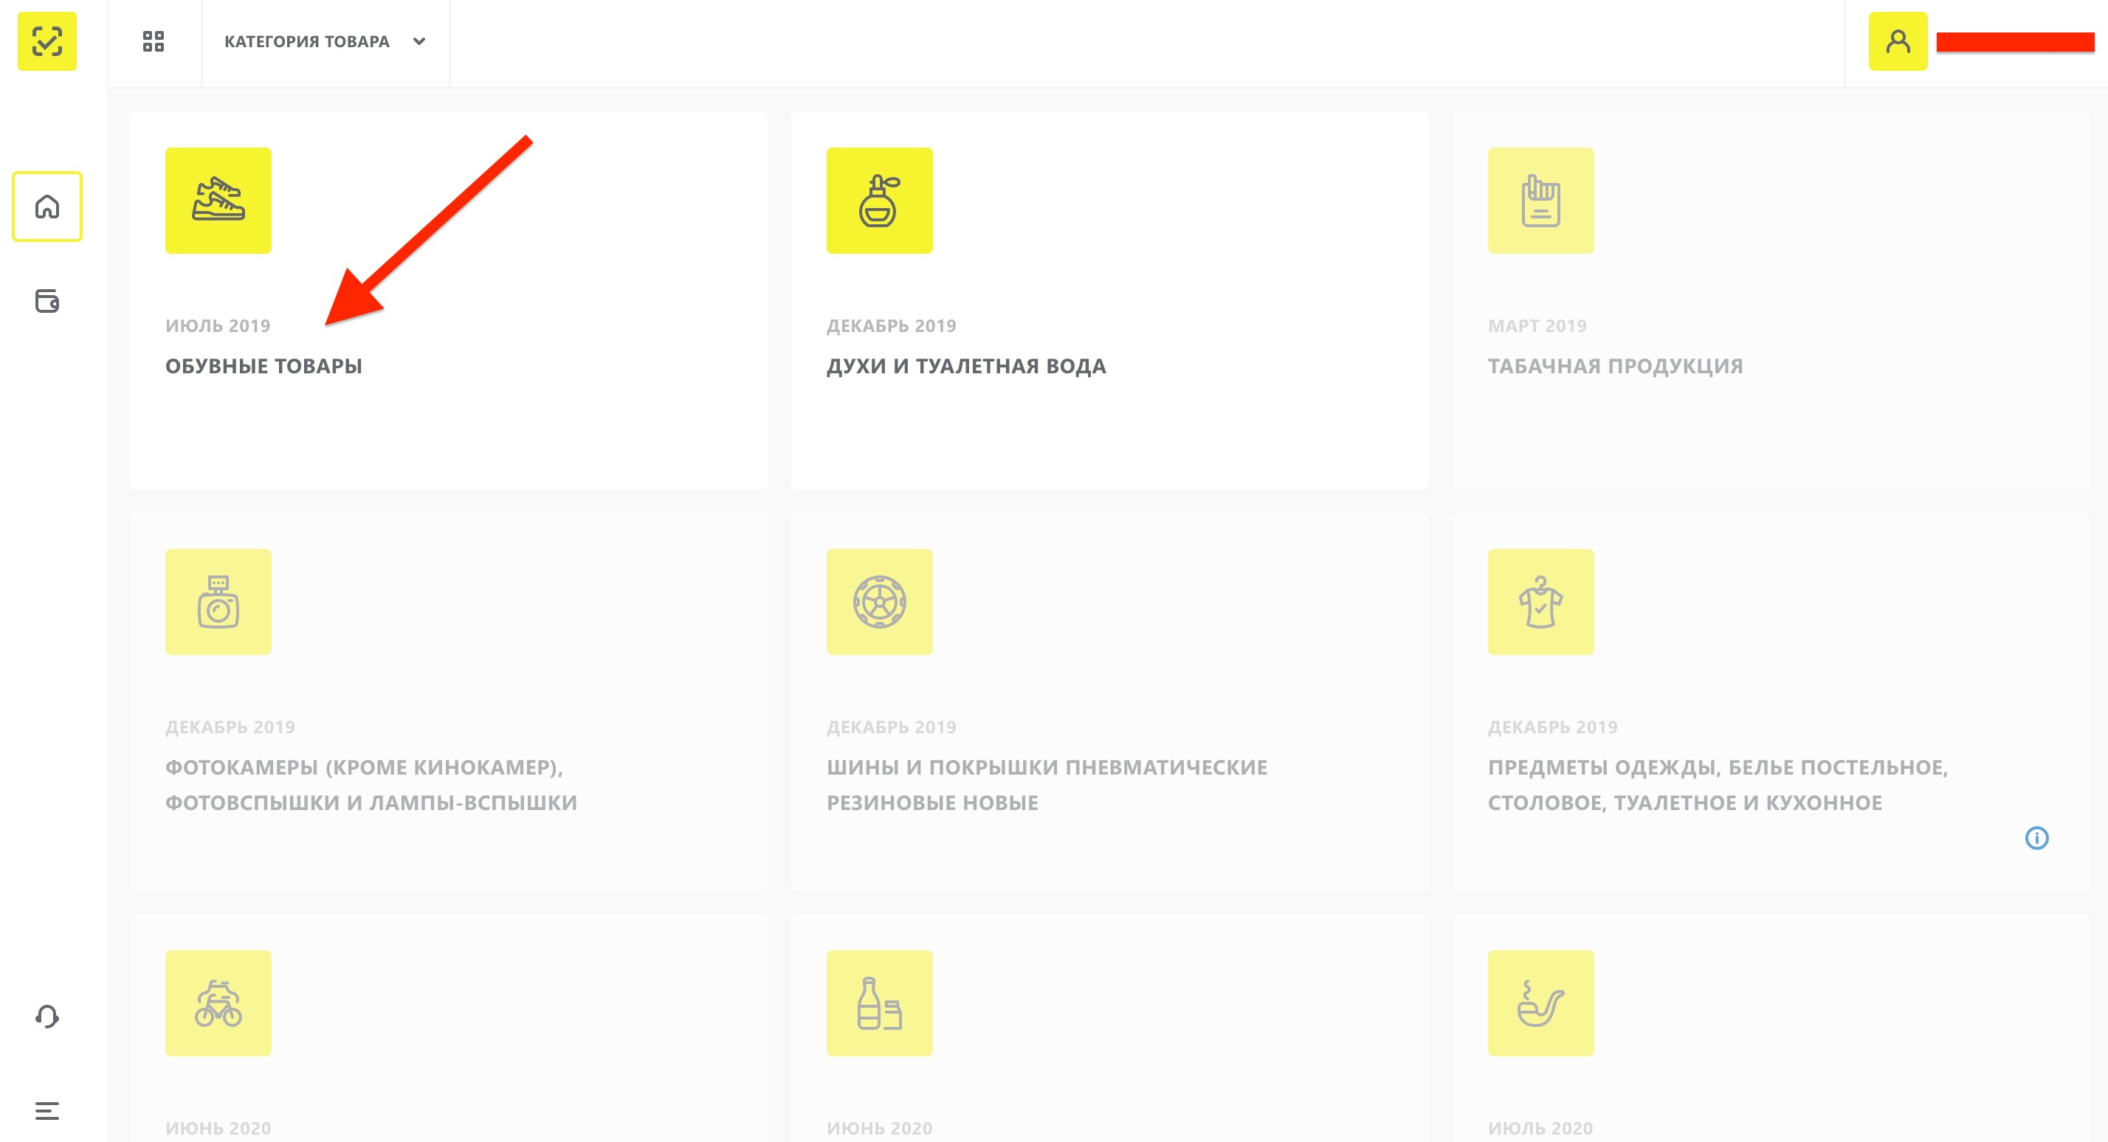Expand sidebar with lines menu icon
The image size is (2108, 1142).
(46, 1111)
